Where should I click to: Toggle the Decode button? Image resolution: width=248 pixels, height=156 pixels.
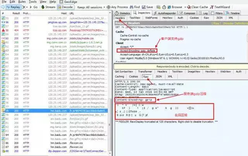[x=65, y=7]
